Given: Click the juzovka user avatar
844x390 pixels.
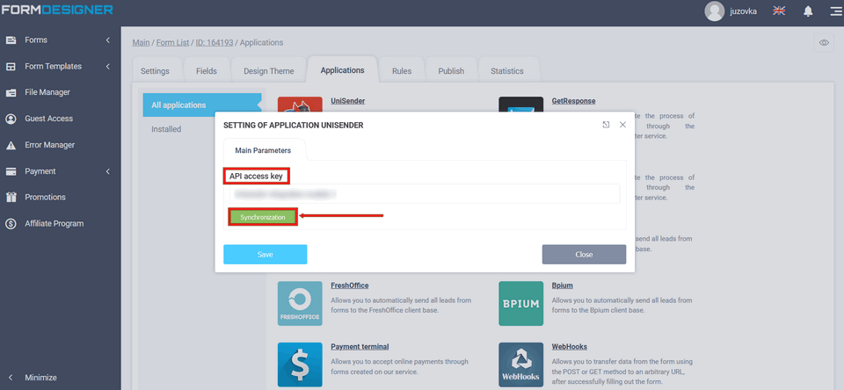Looking at the screenshot, I should coord(714,11).
